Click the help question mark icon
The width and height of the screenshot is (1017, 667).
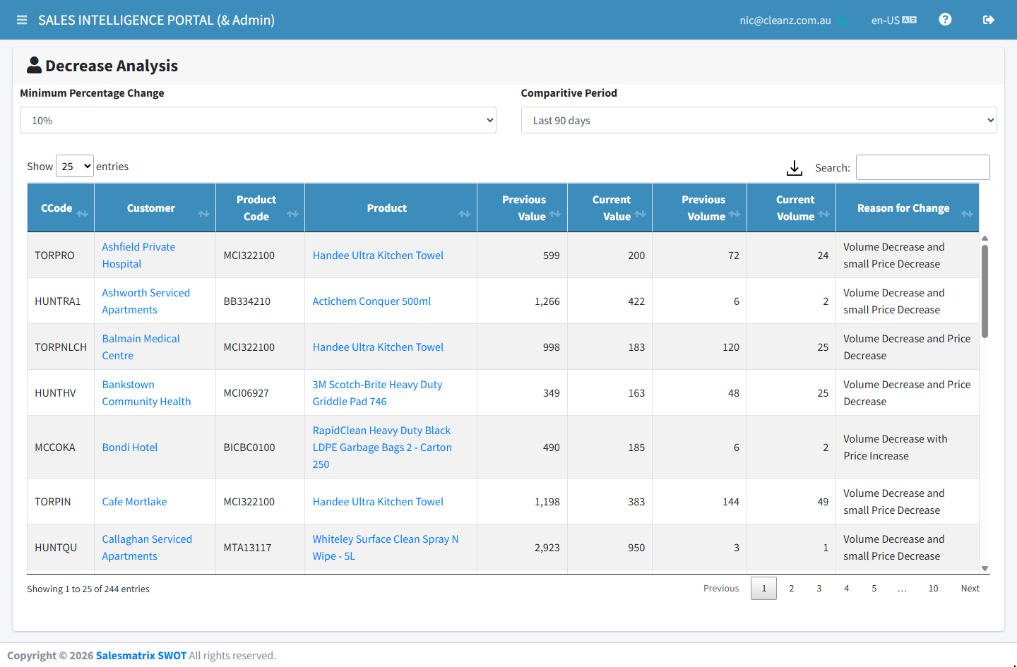[945, 20]
